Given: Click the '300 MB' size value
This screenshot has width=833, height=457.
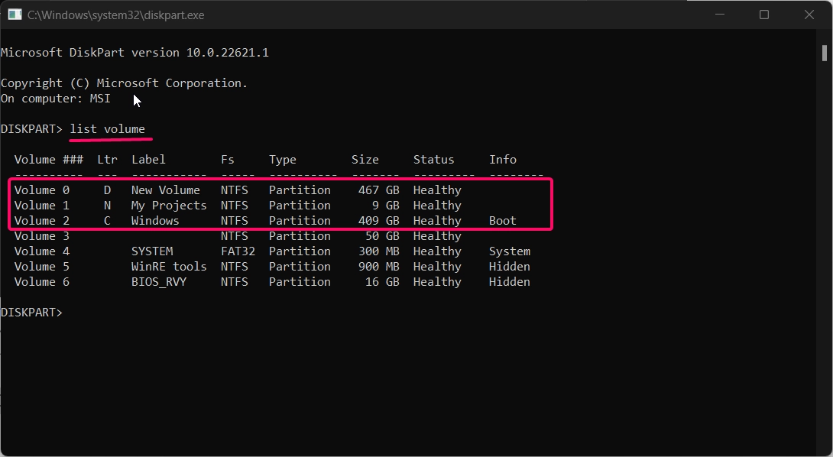Looking at the screenshot, I should pos(379,251).
